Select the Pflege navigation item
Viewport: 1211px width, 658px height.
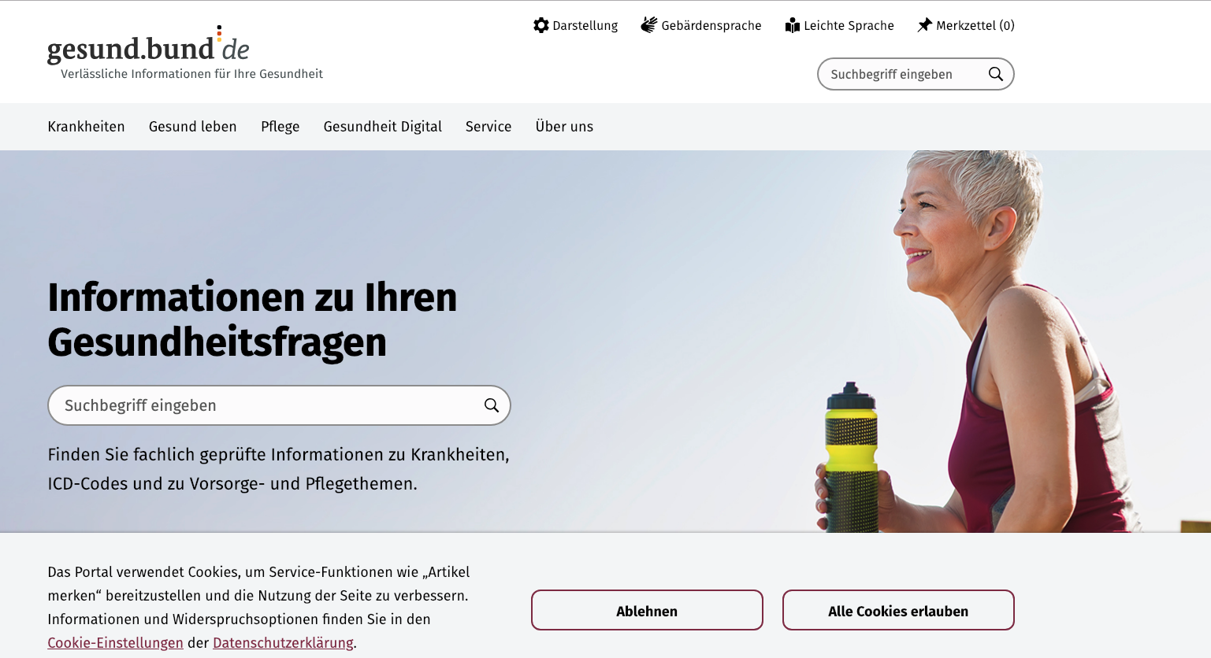280,127
